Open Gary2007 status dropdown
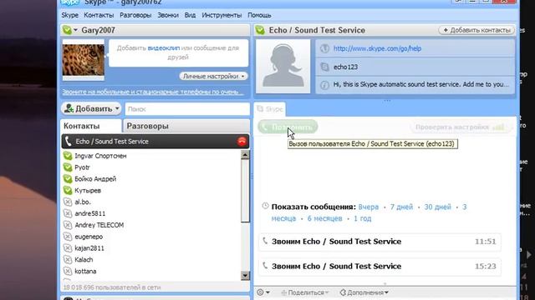The height and width of the screenshot is (300, 535). pos(75,30)
